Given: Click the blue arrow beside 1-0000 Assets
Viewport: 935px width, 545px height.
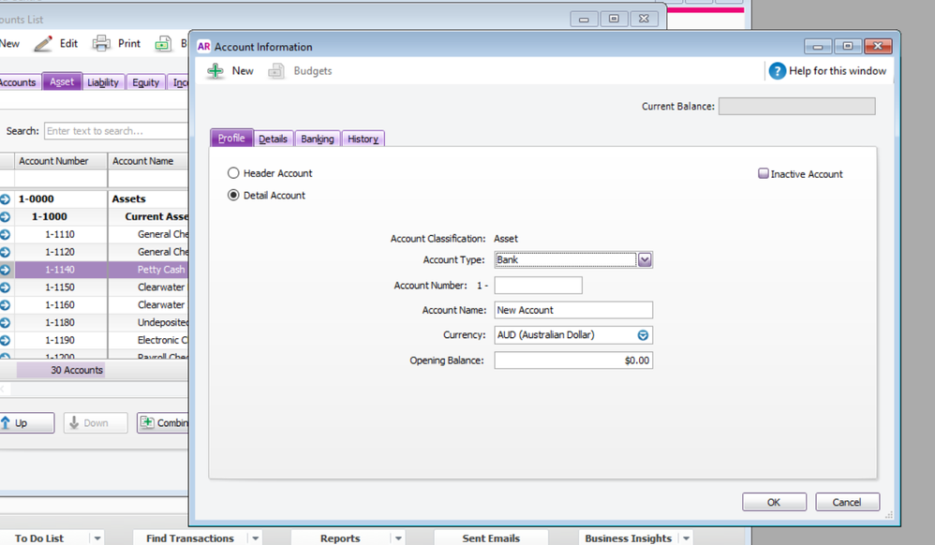Looking at the screenshot, I should coord(5,199).
